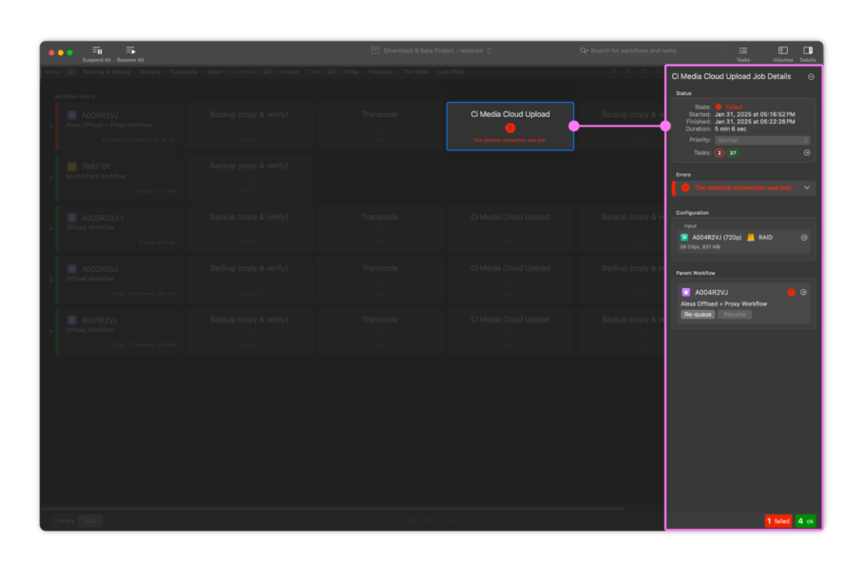This screenshot has width=863, height=565.
Task: Click the red Failed state icon
Action: pos(719,107)
